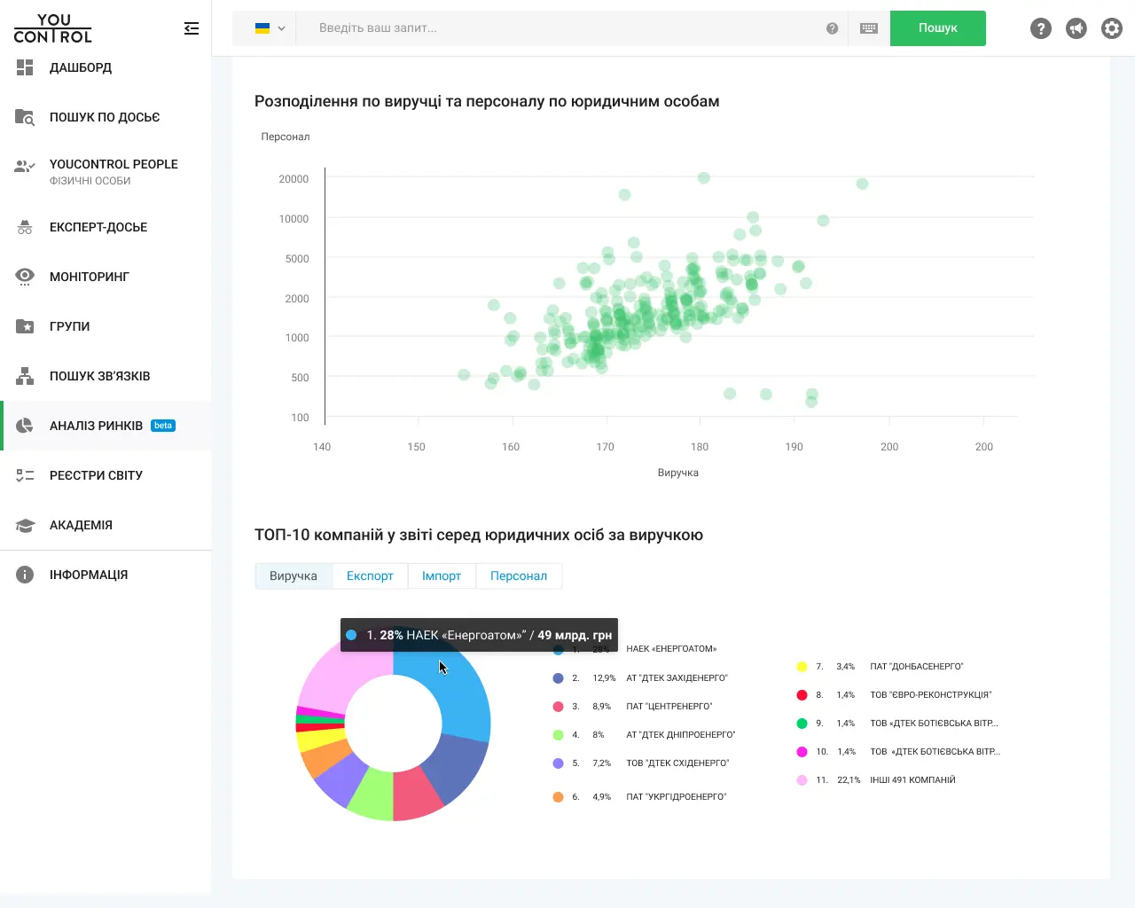Open РЕЄСТРИ СВІТУ menu label

pyautogui.click(x=96, y=475)
